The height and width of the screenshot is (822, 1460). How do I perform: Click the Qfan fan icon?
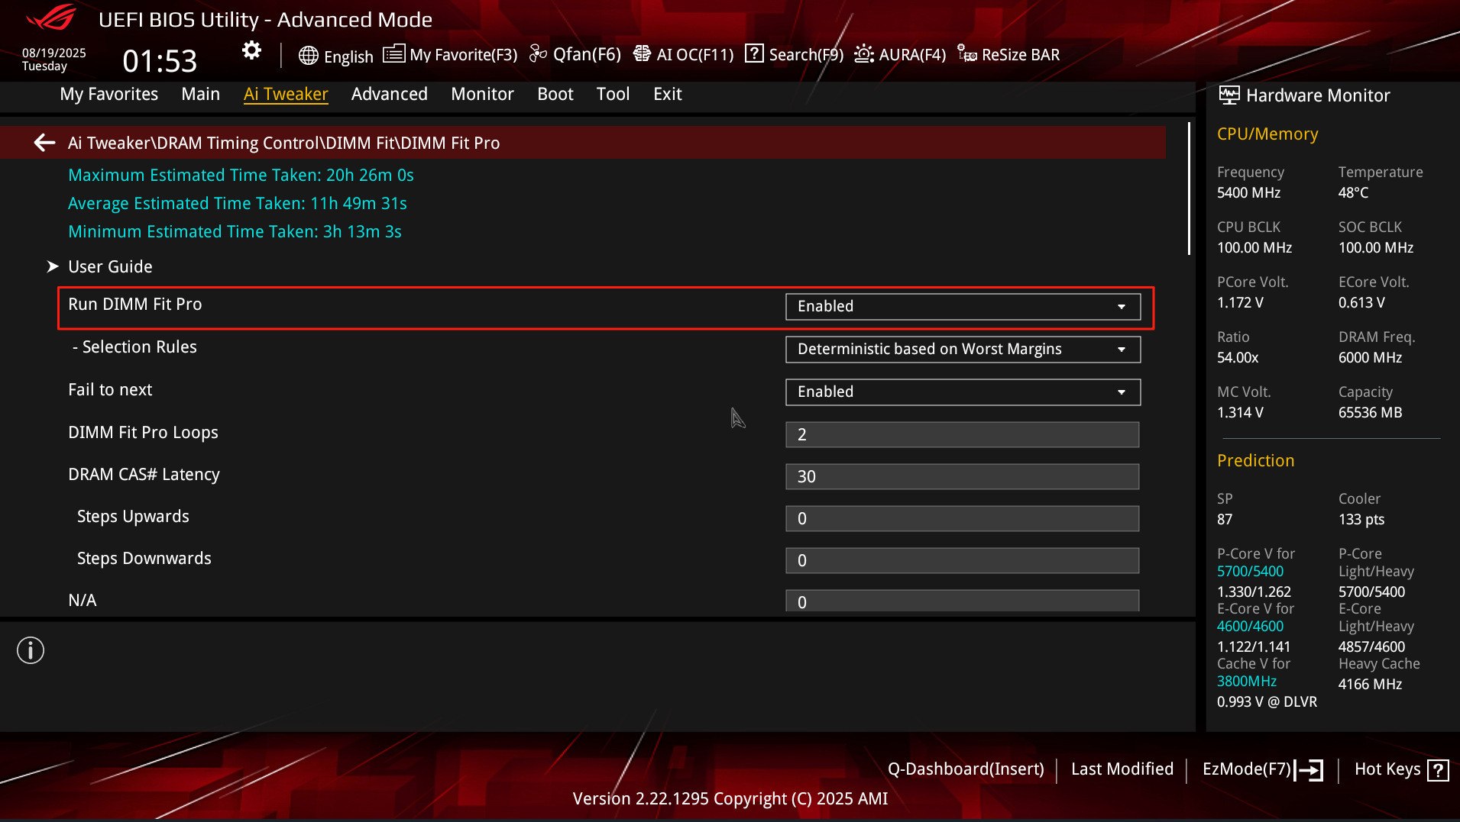click(538, 54)
